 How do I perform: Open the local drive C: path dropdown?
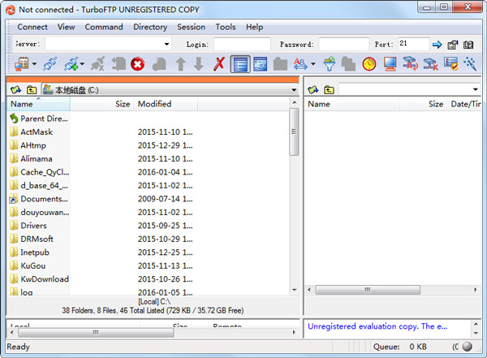point(294,90)
